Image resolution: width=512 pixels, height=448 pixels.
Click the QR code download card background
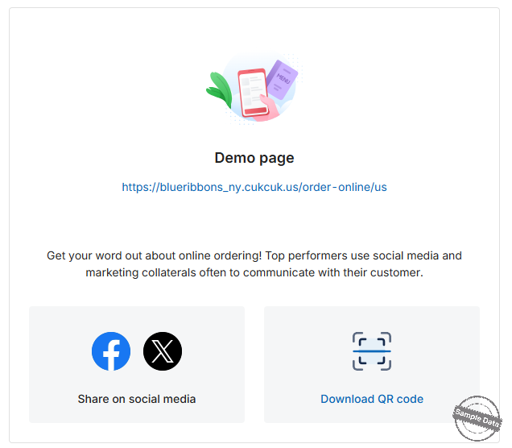(372, 365)
